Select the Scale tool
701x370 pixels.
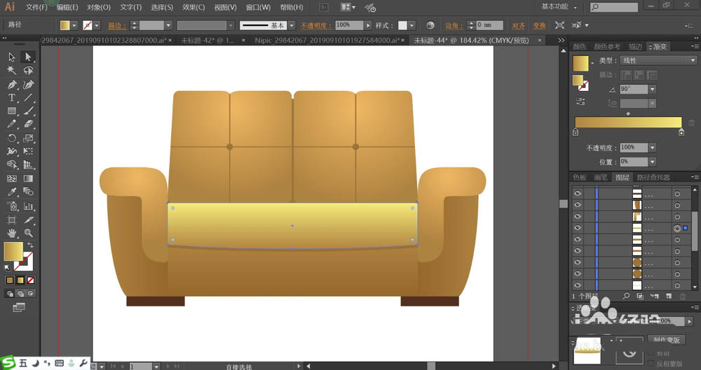click(28, 138)
